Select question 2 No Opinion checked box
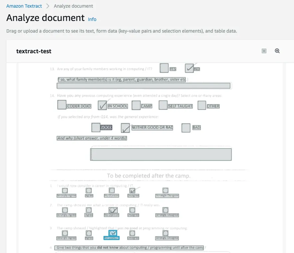This screenshot has width=294, height=253. pyautogui.click(x=113, y=210)
